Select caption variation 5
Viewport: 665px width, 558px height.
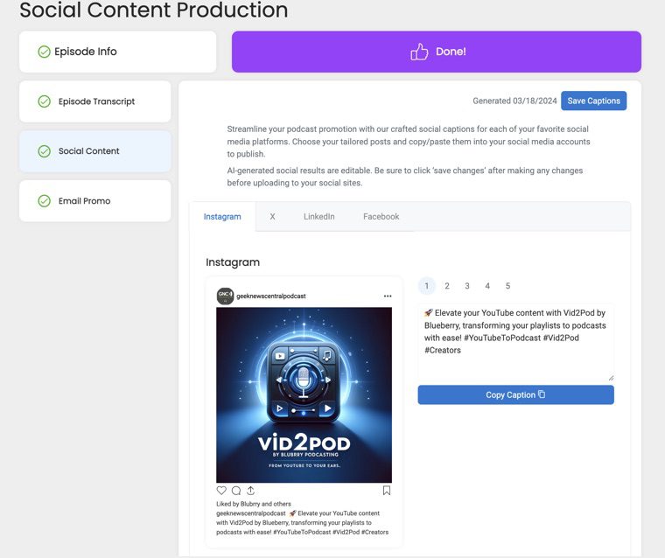(507, 286)
